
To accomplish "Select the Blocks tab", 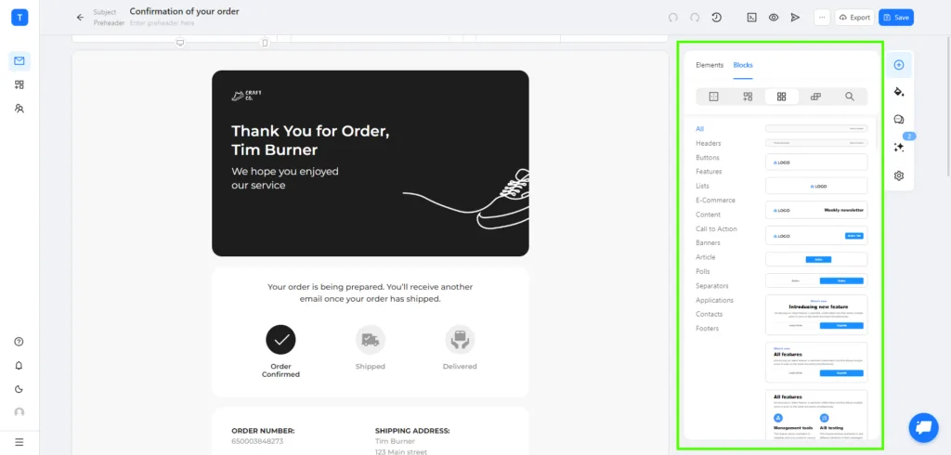I will (743, 65).
